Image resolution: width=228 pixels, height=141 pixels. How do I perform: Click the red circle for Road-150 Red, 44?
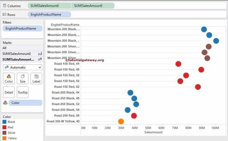178,64
